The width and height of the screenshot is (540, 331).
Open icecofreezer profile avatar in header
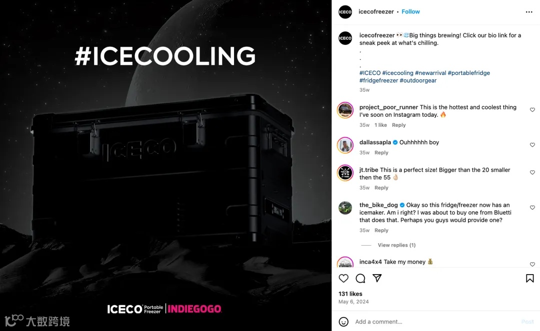pos(345,12)
